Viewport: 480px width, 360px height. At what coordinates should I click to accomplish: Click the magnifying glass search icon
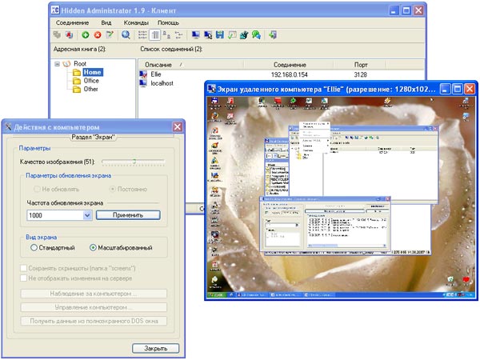(126, 35)
